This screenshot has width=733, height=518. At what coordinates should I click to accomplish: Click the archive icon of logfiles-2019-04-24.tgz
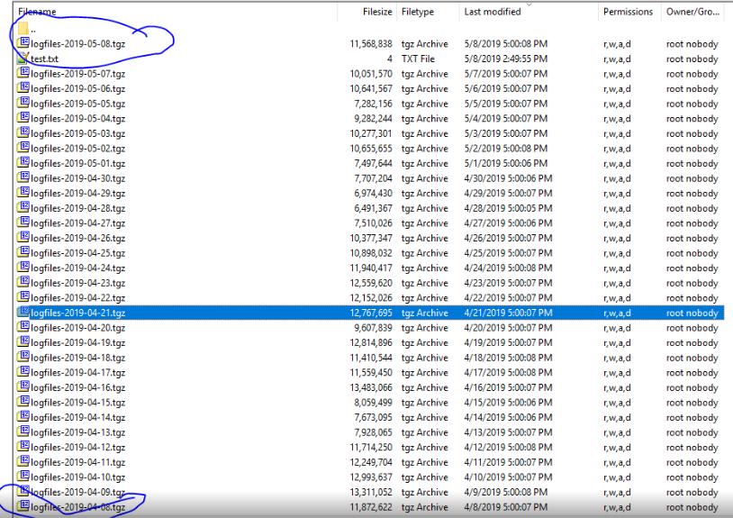[x=23, y=268]
